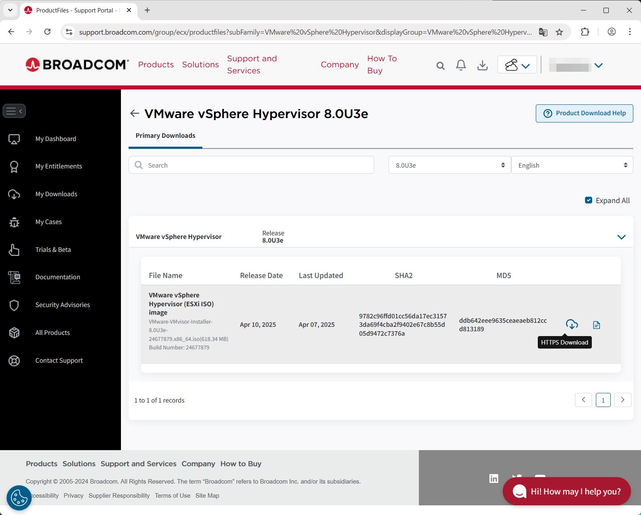Select the Primary Downloads tab
The width and height of the screenshot is (641, 515).
tap(165, 136)
